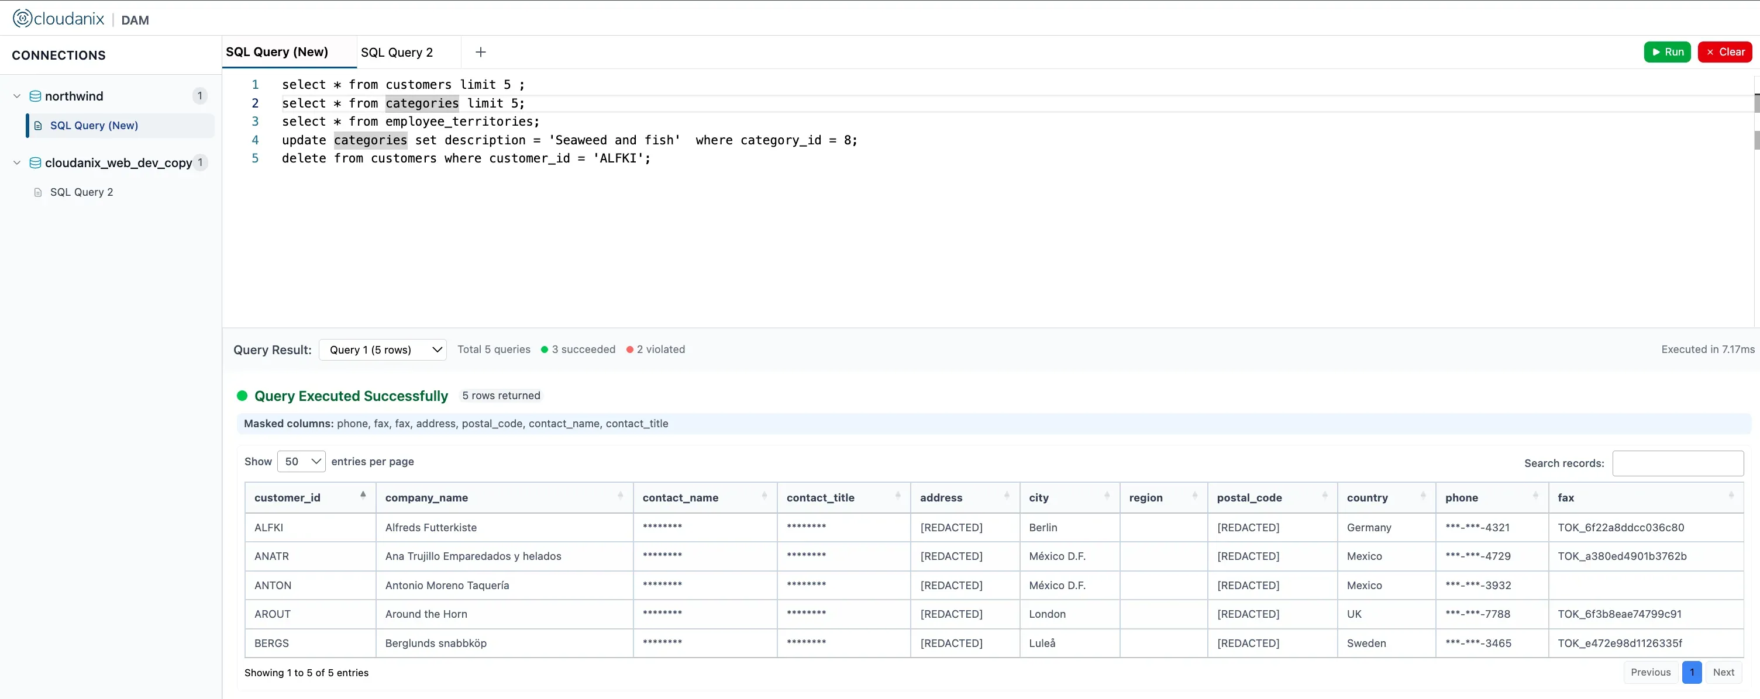
Task: Click the Next pagination button
Action: pyautogui.click(x=1723, y=672)
